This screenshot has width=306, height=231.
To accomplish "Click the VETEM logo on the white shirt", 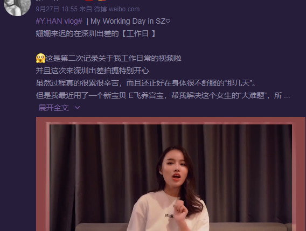I will point(169,216).
